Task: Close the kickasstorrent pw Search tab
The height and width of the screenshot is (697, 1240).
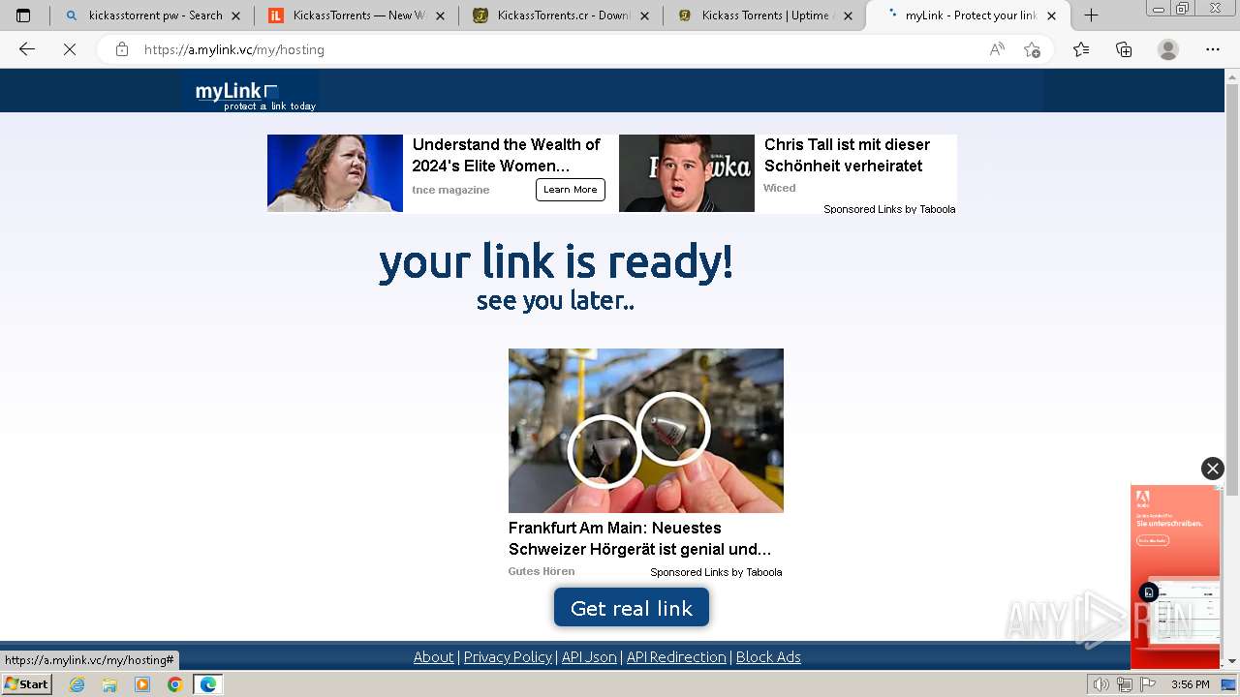Action: click(235, 15)
